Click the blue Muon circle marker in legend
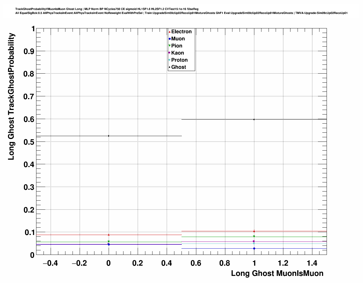This screenshot has width=363, height=283. [170, 39]
